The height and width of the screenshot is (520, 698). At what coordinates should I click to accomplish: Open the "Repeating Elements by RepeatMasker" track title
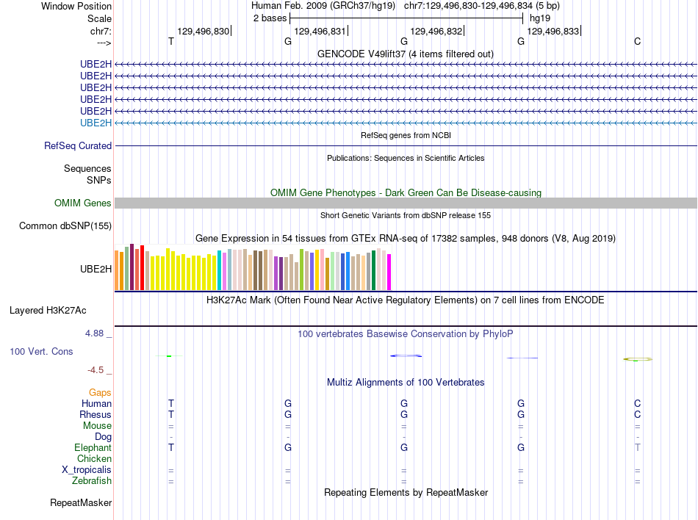click(406, 493)
